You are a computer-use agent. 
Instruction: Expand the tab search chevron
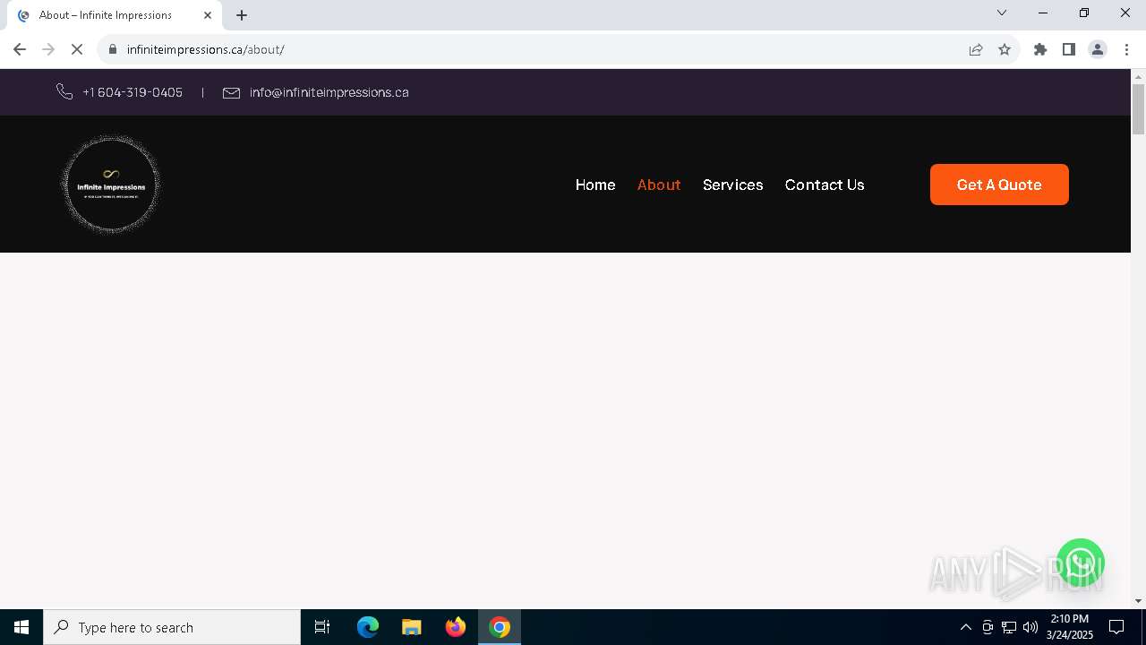click(1002, 13)
